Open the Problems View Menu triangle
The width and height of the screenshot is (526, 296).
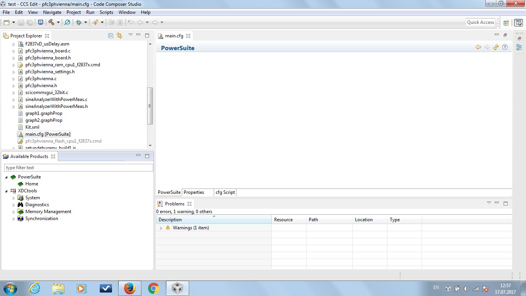tap(489, 203)
